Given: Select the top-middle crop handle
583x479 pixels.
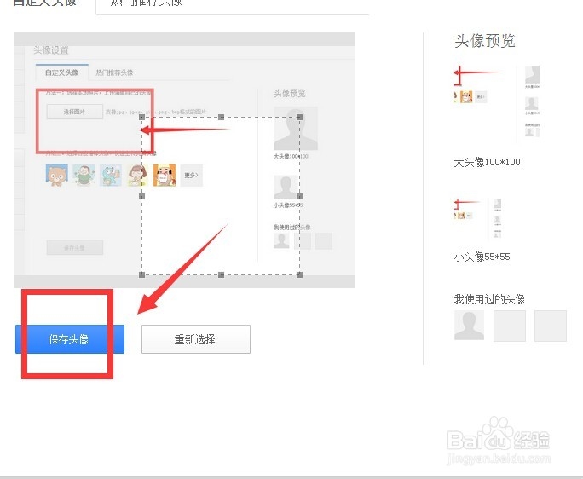Looking at the screenshot, I should [x=222, y=117].
